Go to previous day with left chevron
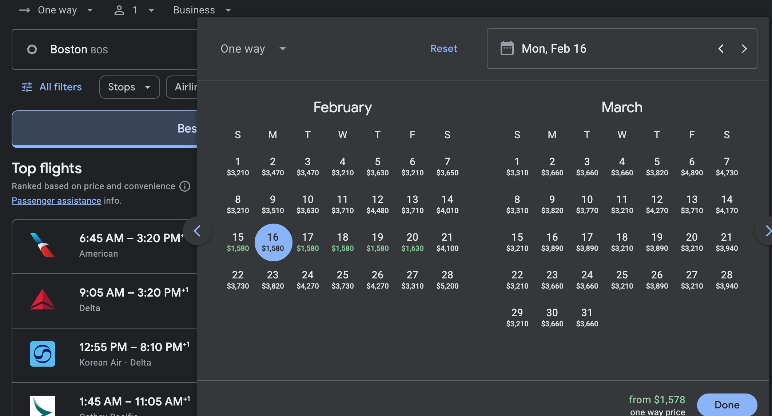Image resolution: width=772 pixels, height=416 pixels. 721,49
